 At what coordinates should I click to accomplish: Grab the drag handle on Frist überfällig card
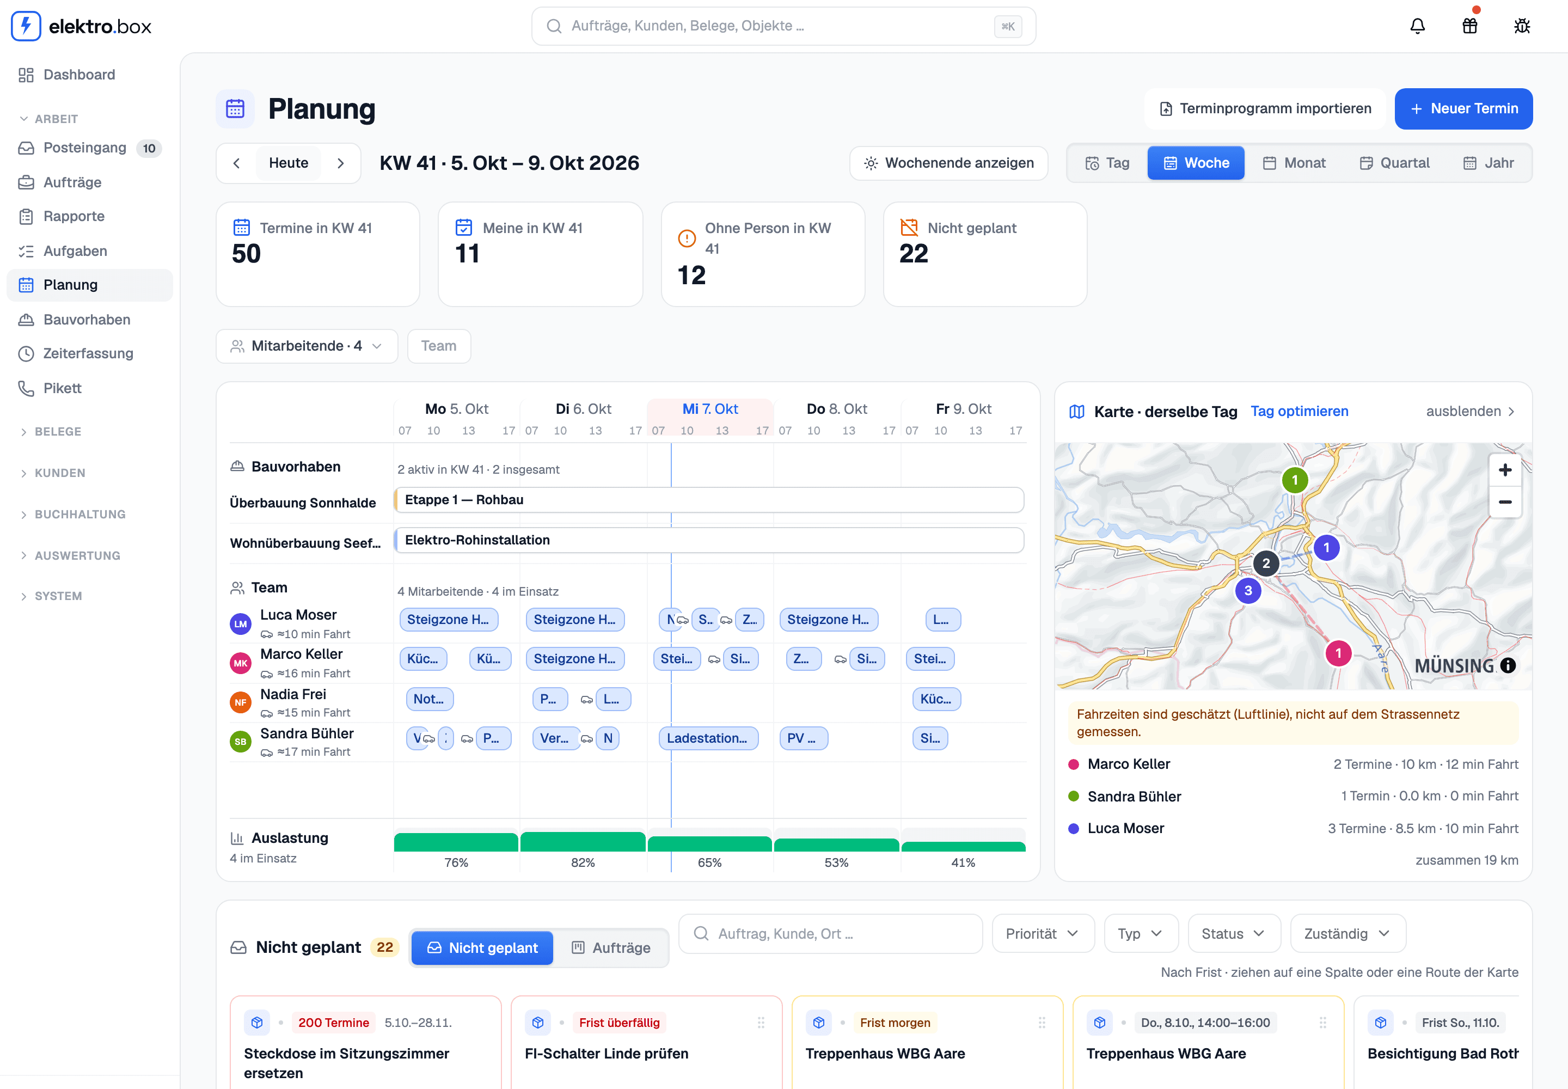[x=761, y=1023]
